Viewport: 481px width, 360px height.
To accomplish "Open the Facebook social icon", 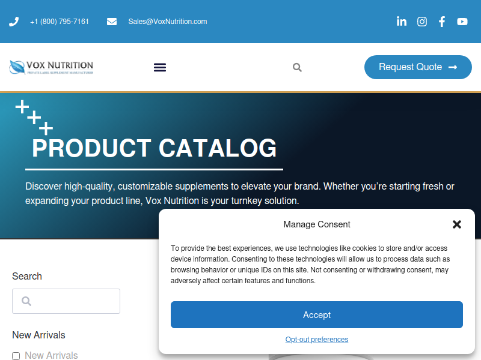I will click(x=442, y=22).
